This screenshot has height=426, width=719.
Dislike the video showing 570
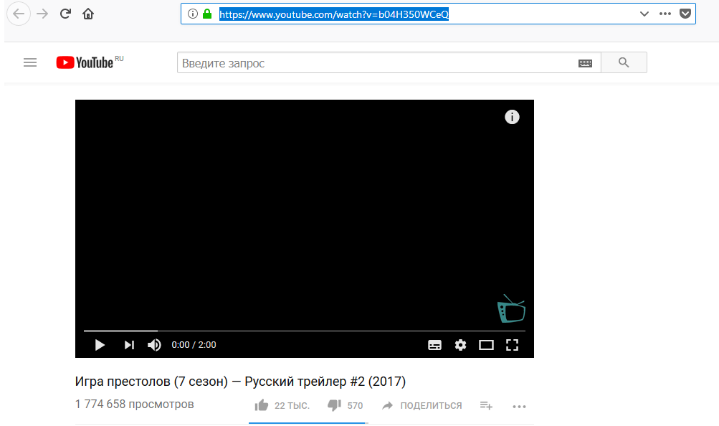pos(346,405)
